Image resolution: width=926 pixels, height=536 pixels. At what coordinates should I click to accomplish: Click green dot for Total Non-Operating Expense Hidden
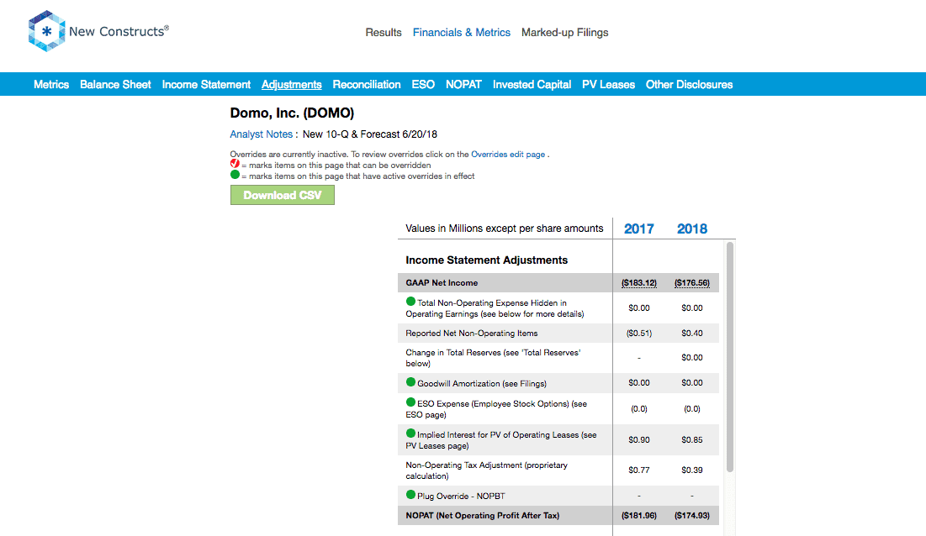tap(410, 302)
